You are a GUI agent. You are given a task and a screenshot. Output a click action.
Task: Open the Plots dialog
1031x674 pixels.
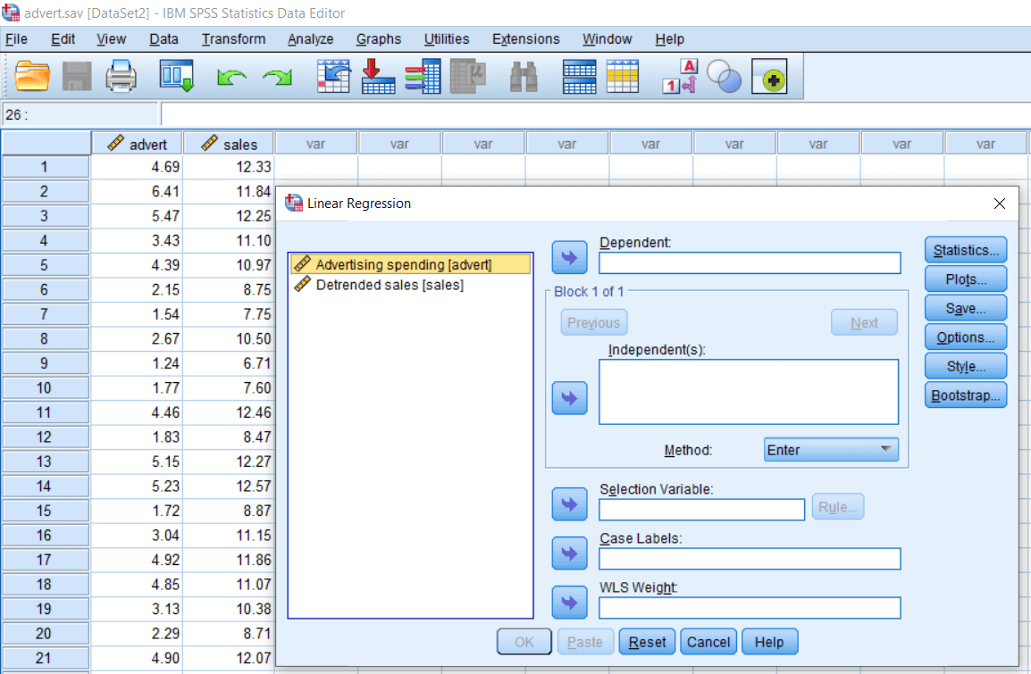coord(965,279)
